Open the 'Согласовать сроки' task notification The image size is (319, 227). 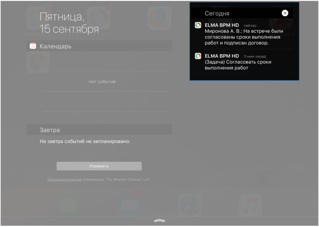243,62
